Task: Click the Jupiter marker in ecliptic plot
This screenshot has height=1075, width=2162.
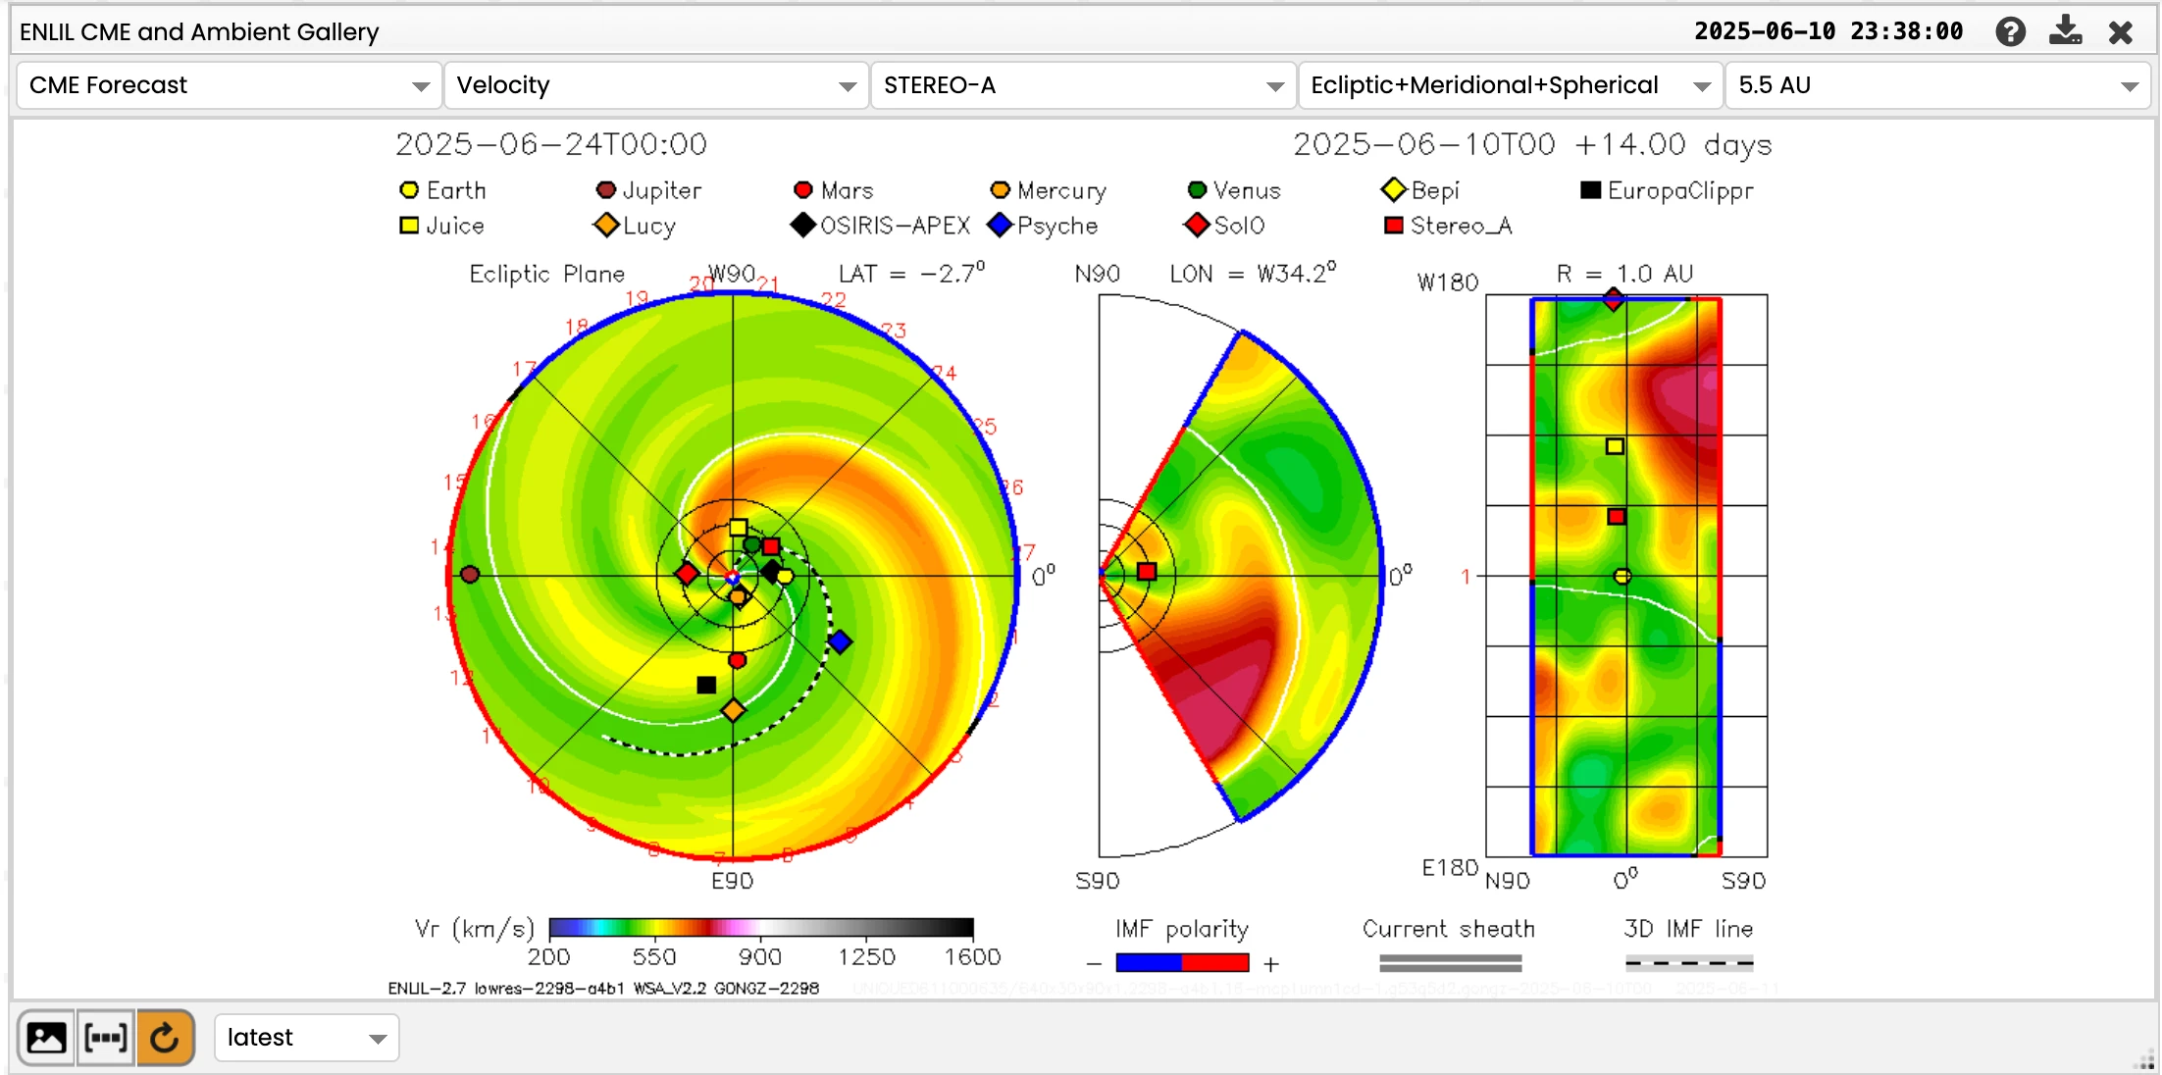Action: tap(470, 574)
